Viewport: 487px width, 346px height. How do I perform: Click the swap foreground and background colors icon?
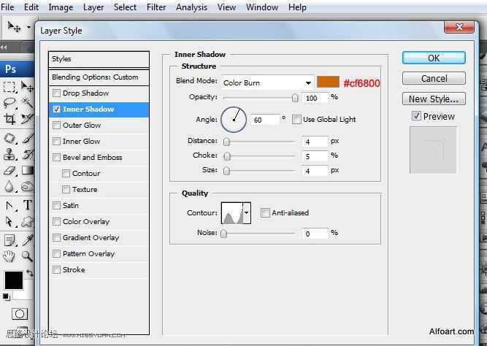coord(30,273)
